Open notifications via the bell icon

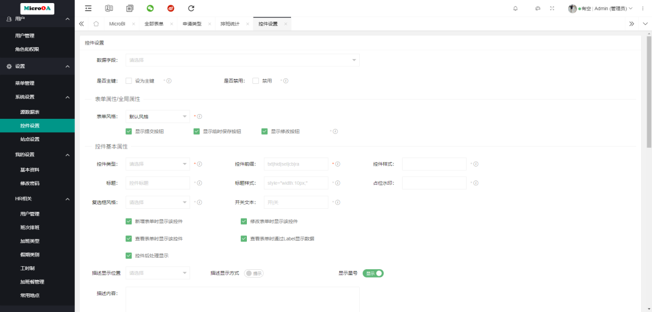point(515,8)
